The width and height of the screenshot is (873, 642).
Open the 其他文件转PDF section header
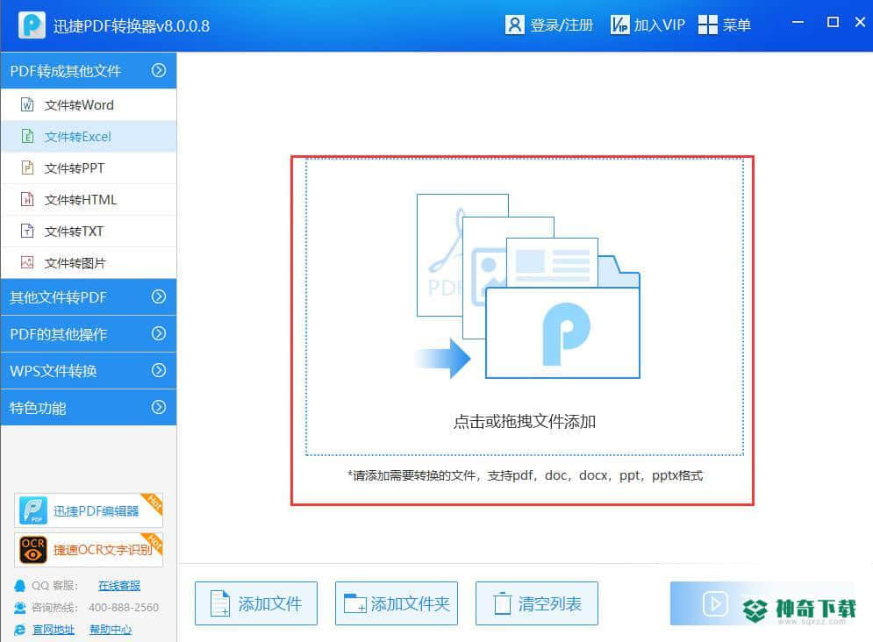tap(89, 297)
